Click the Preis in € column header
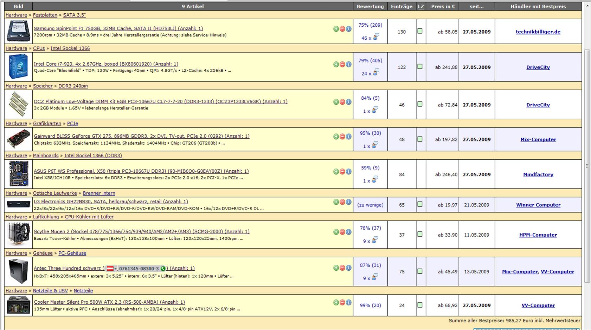The width and height of the screenshot is (591, 330). coord(443,6)
